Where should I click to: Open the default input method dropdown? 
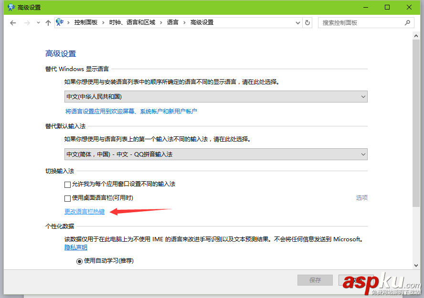tap(363, 154)
